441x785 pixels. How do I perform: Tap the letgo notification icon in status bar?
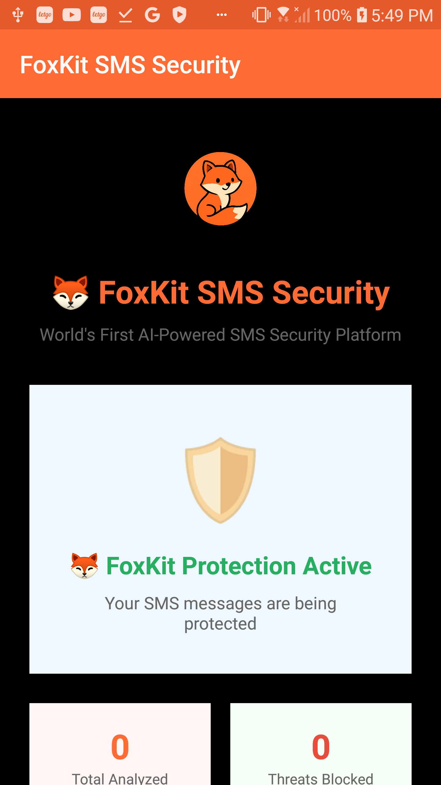(45, 14)
